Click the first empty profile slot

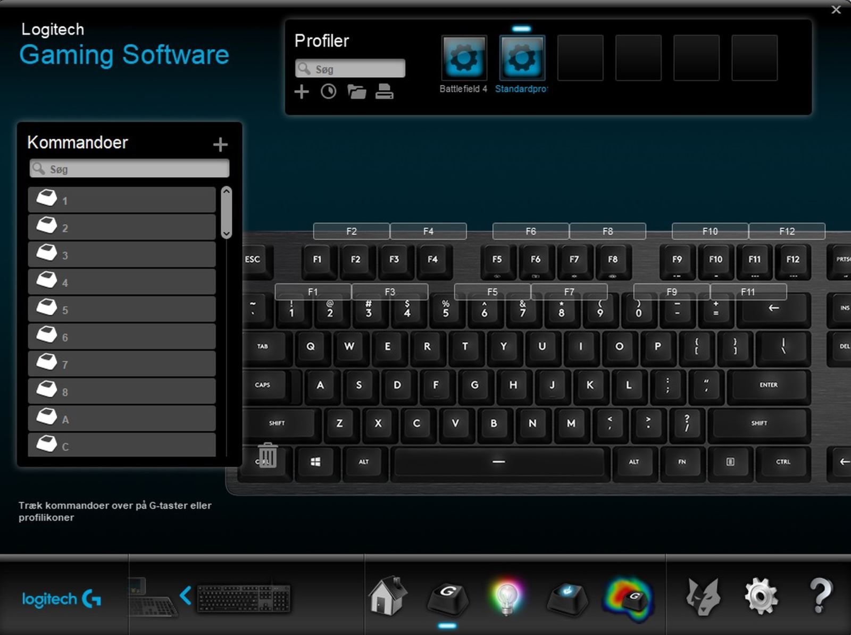pos(580,58)
